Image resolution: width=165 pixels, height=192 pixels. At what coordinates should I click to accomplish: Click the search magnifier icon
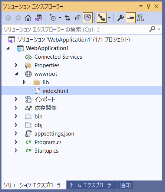point(152,29)
